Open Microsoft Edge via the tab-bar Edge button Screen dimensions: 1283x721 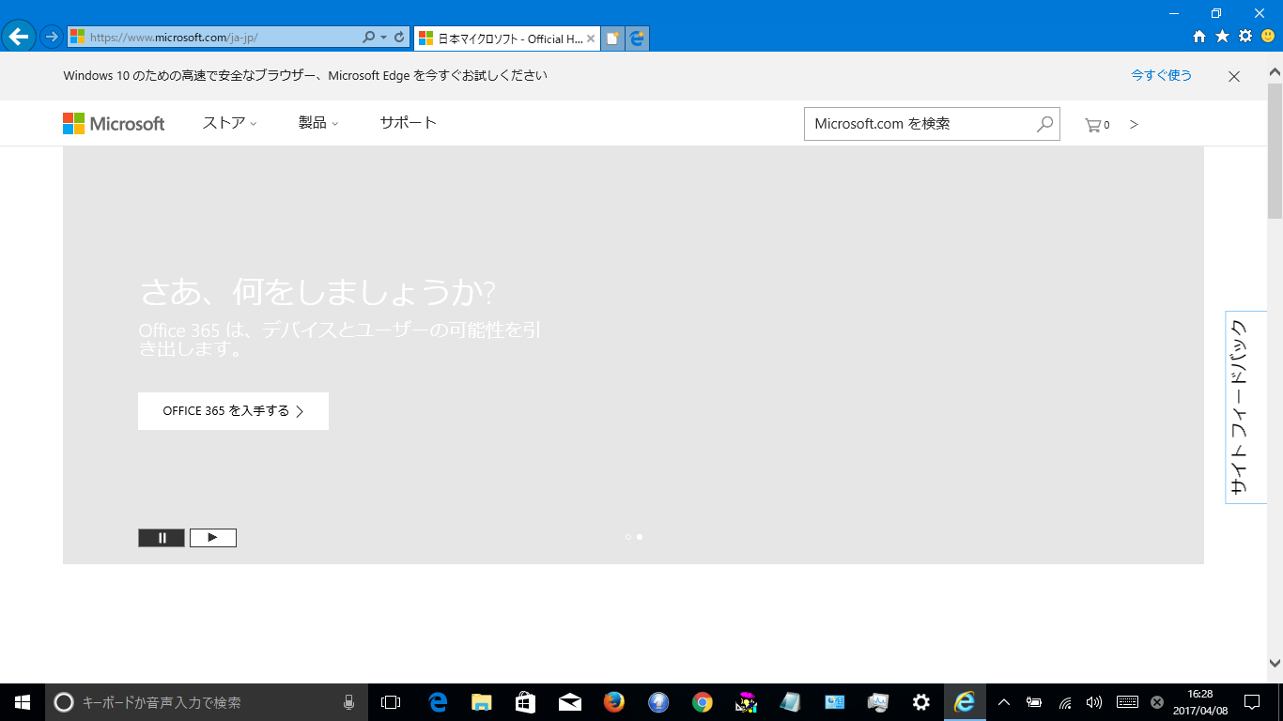638,38
